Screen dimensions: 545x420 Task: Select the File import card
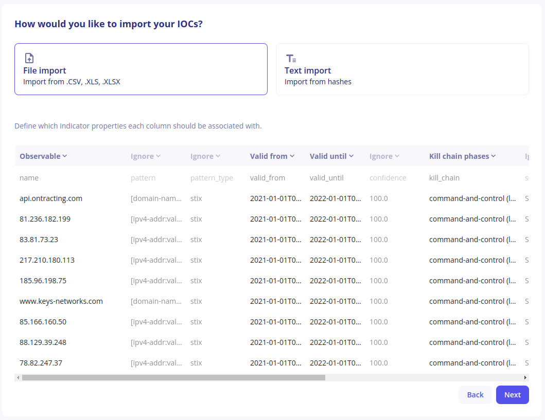tap(140, 69)
